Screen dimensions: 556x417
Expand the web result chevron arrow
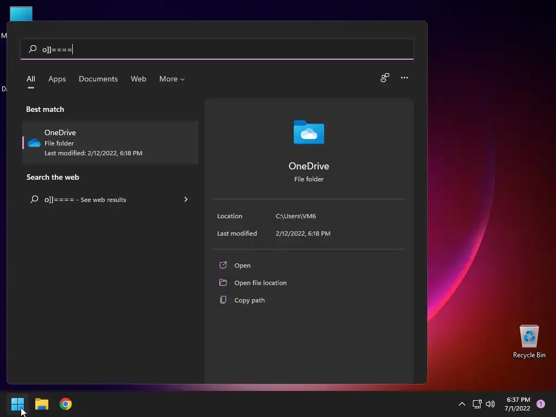tap(186, 199)
